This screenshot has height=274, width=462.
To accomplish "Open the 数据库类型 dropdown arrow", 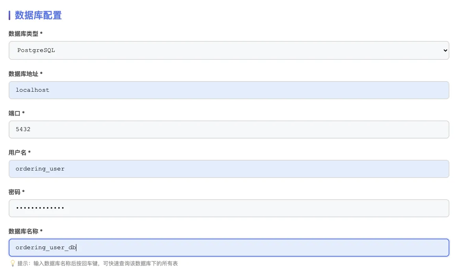I will pos(445,50).
